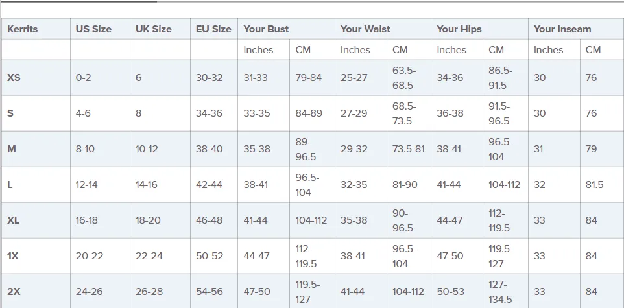Click the dark progress bar at top
The image size is (624, 308).
pyautogui.click(x=78, y=1)
